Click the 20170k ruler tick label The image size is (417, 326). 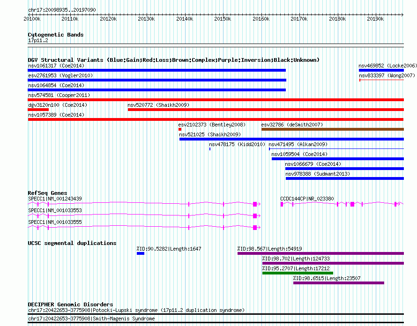[299, 19]
